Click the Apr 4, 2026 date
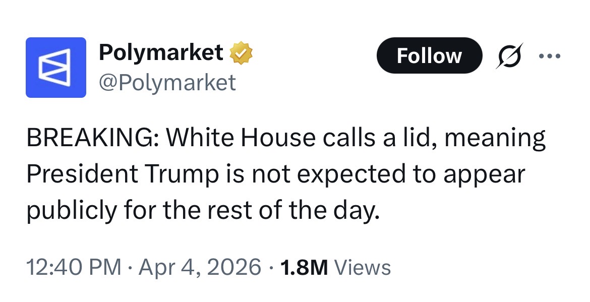 tap(200, 267)
